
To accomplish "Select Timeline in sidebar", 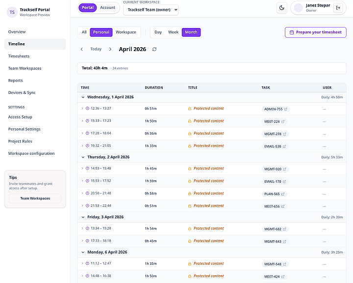I will coord(35,44).
